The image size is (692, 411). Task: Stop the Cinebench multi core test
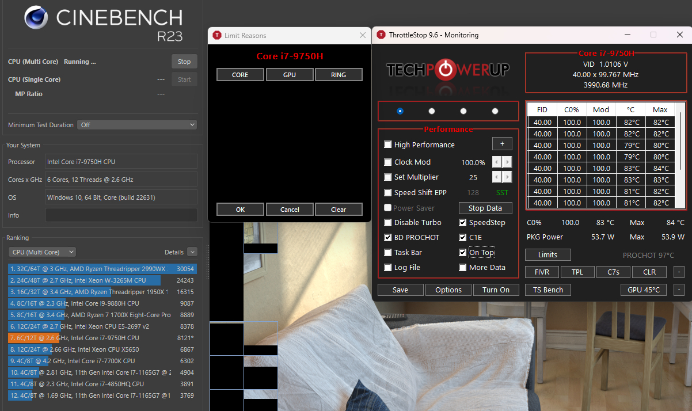click(184, 62)
